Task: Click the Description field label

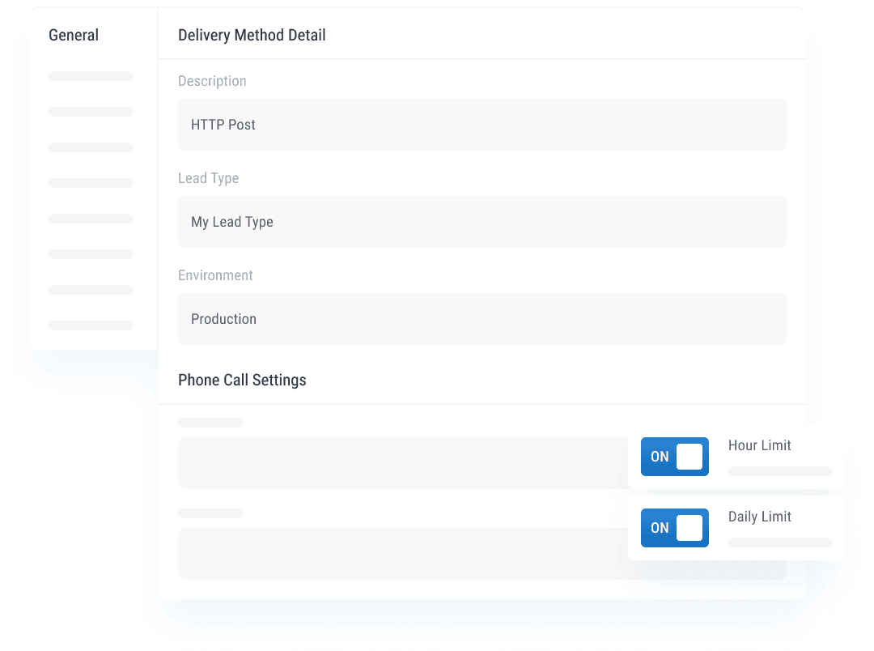Action: (212, 81)
